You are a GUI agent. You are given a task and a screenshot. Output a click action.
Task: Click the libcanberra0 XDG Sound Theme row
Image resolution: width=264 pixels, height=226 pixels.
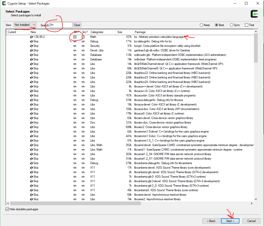point(130,190)
